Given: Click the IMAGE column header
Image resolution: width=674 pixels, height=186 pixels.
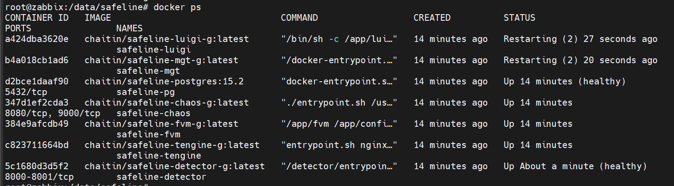Looking at the screenshot, I should [x=98, y=18].
